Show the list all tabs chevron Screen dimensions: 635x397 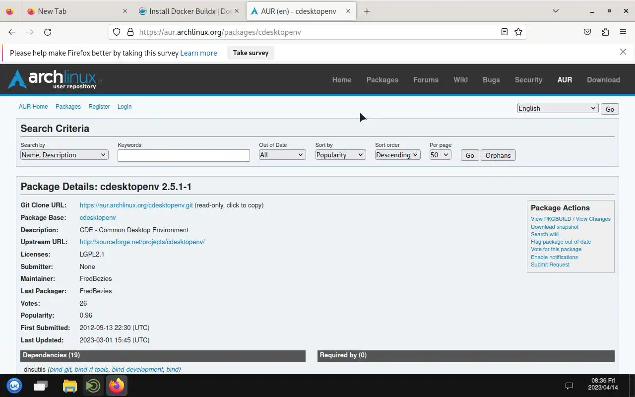556,11
